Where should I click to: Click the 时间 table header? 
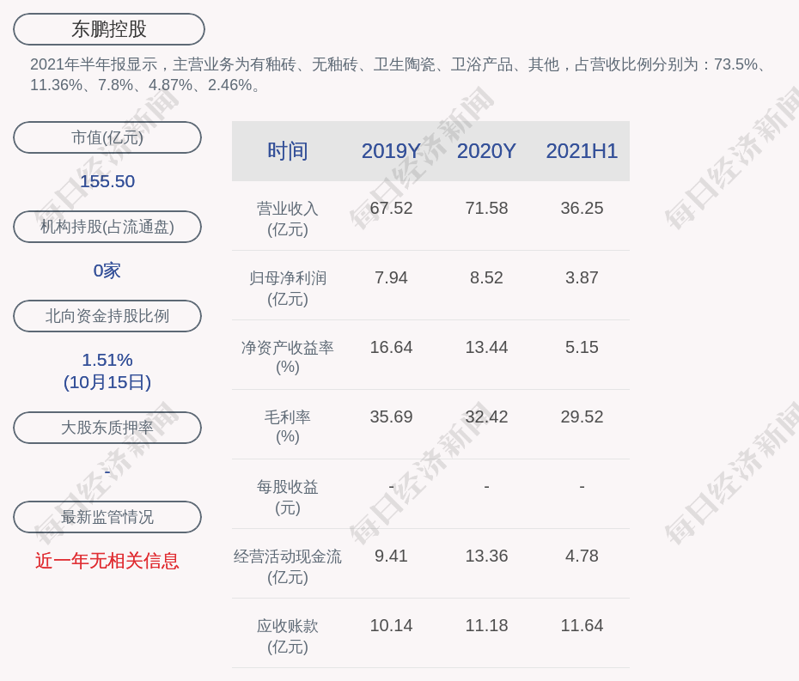click(x=288, y=151)
